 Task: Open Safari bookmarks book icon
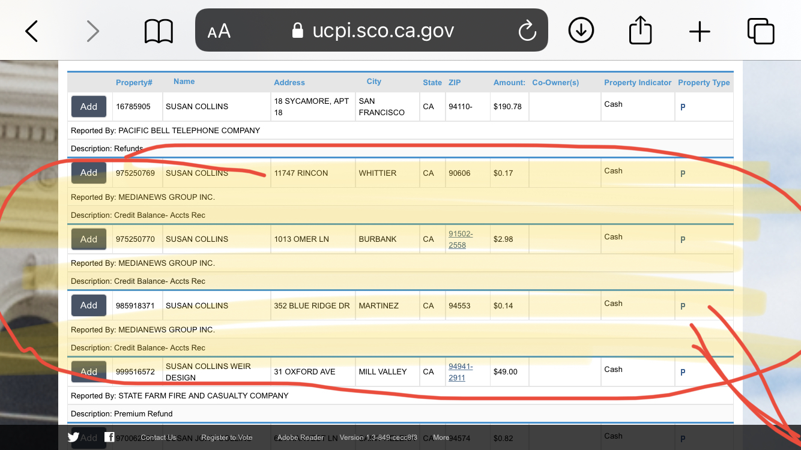[159, 31]
